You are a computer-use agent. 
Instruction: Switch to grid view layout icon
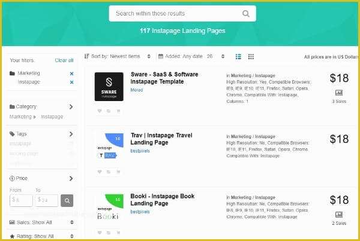pos(251,57)
